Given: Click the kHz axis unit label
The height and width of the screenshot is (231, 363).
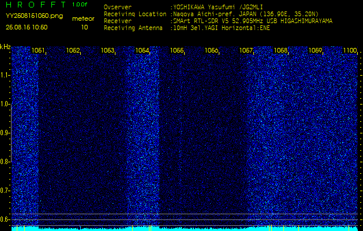Looking at the screenshot, I should pyautogui.click(x=5, y=47).
